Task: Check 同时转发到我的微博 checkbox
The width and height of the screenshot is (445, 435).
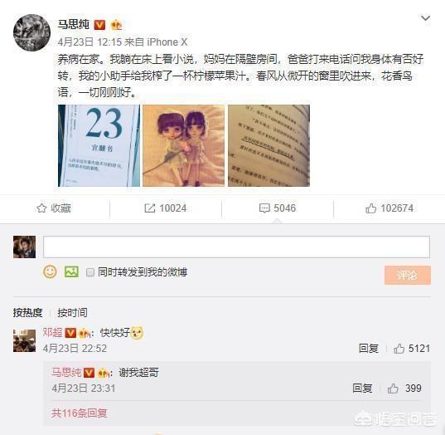Action: click(90, 272)
